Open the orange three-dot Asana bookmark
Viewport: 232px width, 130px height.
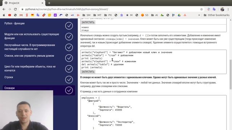tap(185, 15)
